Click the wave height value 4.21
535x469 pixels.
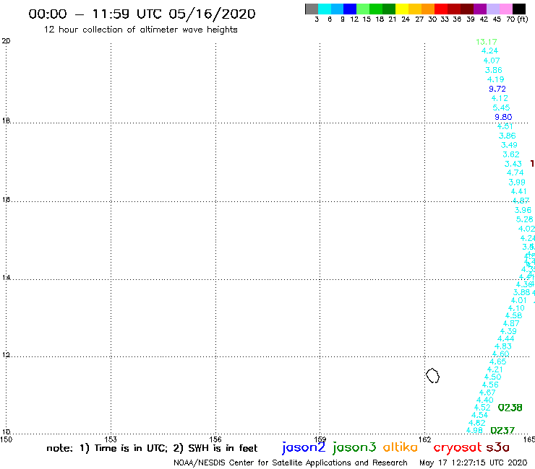tap(495, 369)
